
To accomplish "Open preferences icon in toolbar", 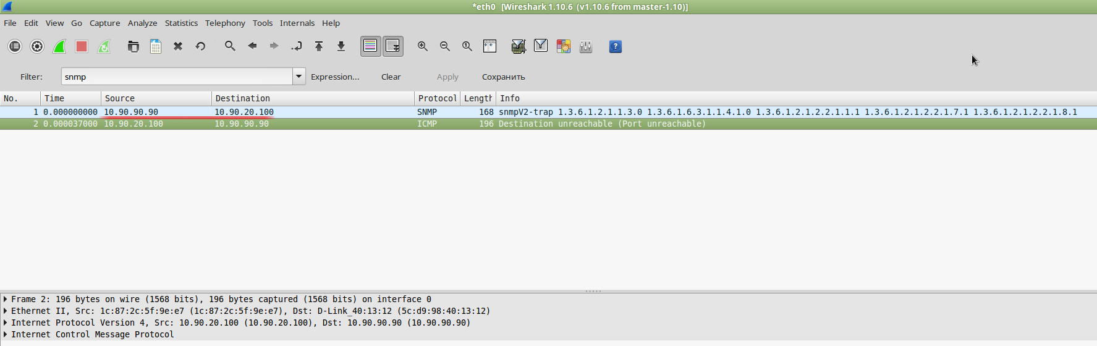I will (585, 46).
